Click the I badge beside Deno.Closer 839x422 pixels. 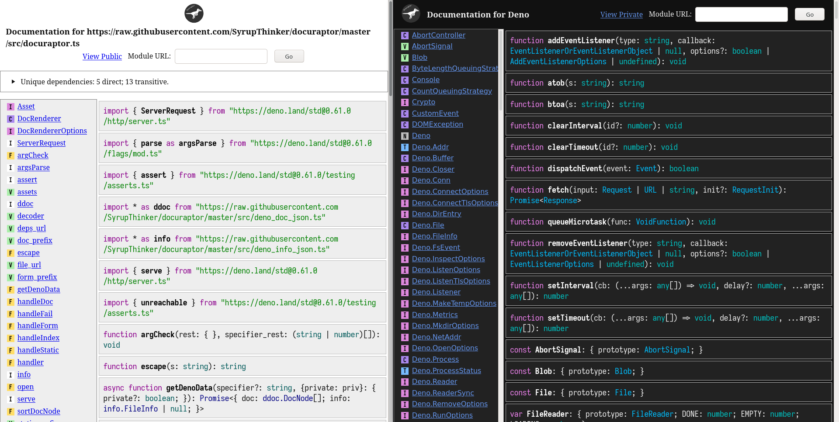405,169
